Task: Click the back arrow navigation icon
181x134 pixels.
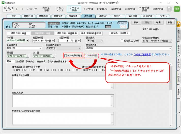Action: [17, 9]
